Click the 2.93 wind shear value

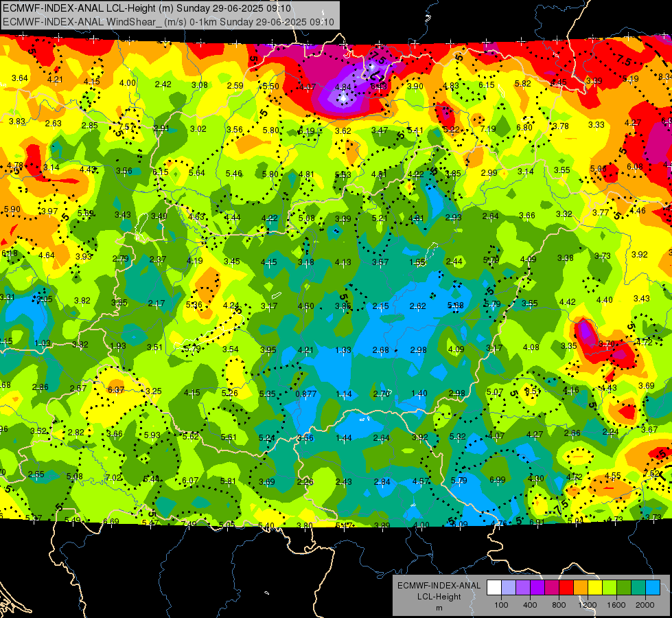pos(454,218)
